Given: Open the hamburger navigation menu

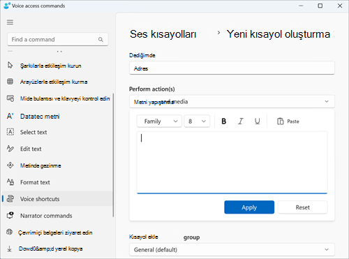Looking at the screenshot, I should (10, 22).
